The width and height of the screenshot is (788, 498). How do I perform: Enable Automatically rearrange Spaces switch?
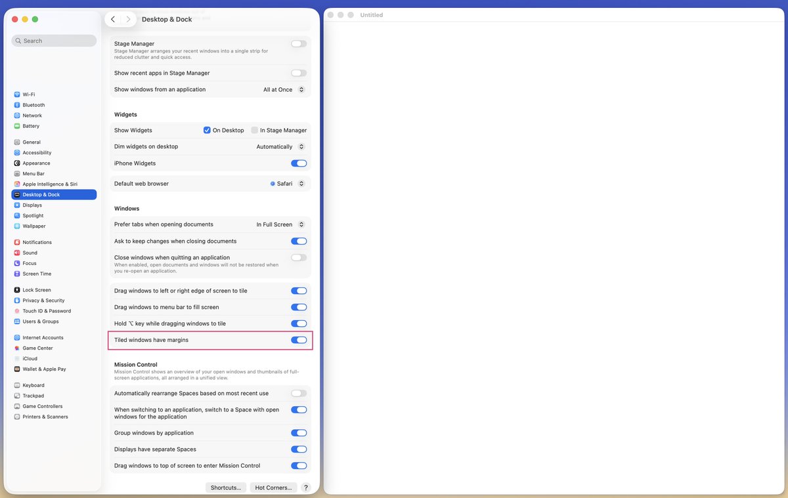pos(299,393)
